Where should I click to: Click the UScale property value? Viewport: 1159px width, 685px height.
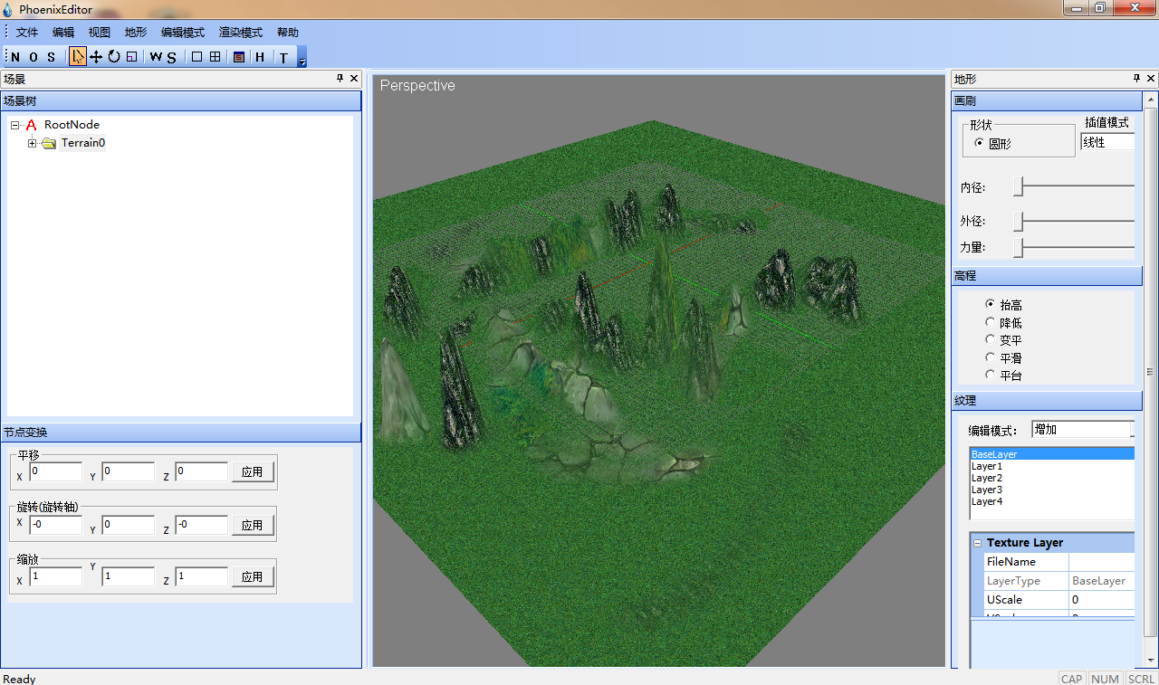(1102, 600)
